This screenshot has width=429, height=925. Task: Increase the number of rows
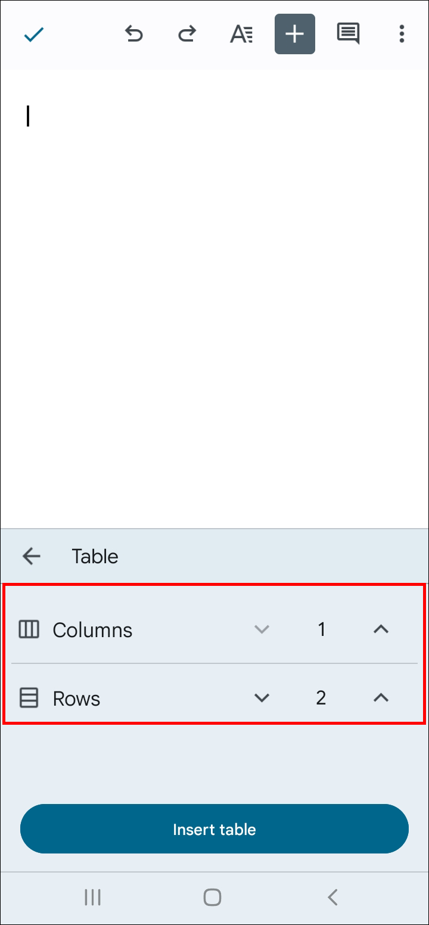[x=381, y=697]
